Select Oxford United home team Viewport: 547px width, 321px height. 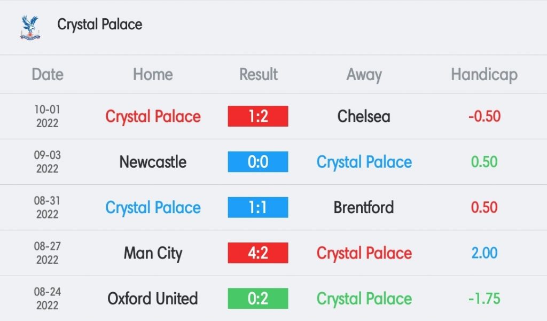[153, 299]
